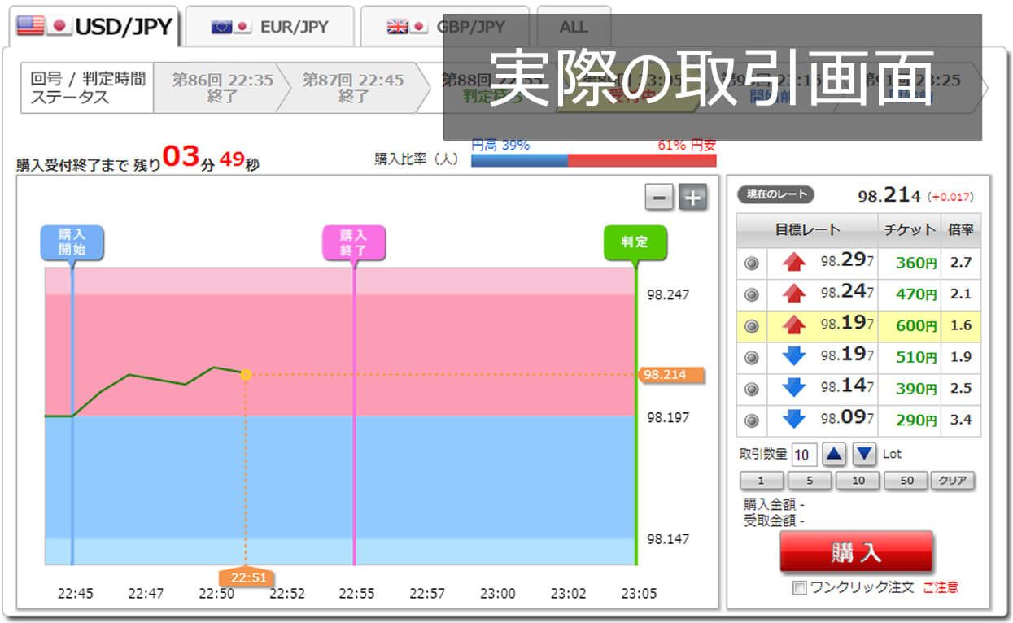Click the orange 22:51 time label
The width and height of the screenshot is (1013, 623).
[x=247, y=577]
